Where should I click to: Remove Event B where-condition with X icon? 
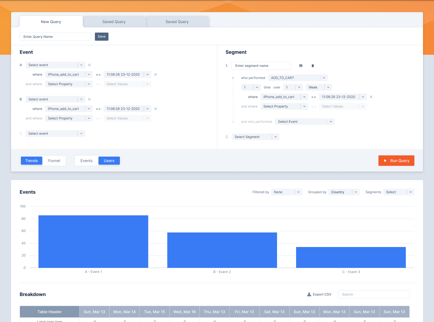point(156,109)
